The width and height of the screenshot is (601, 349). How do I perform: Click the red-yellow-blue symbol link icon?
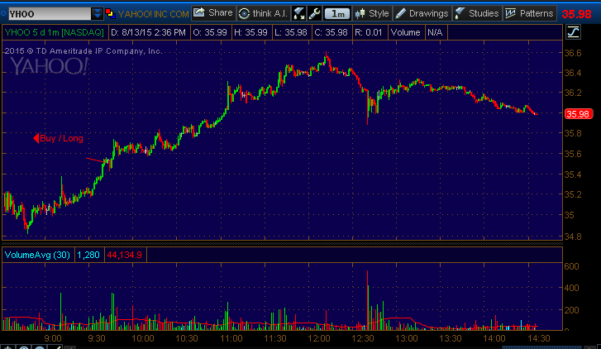click(x=110, y=14)
